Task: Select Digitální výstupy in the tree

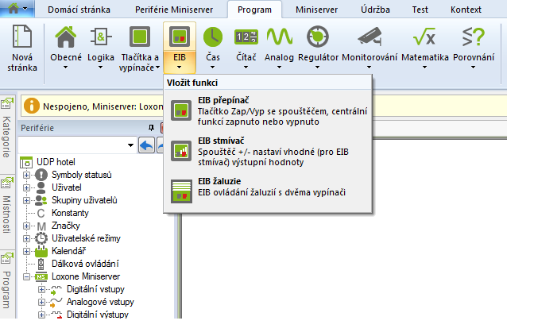Action: click(x=98, y=315)
